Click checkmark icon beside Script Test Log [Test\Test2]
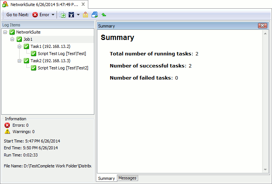Viewport: 272px width, 184px height. click(34, 68)
